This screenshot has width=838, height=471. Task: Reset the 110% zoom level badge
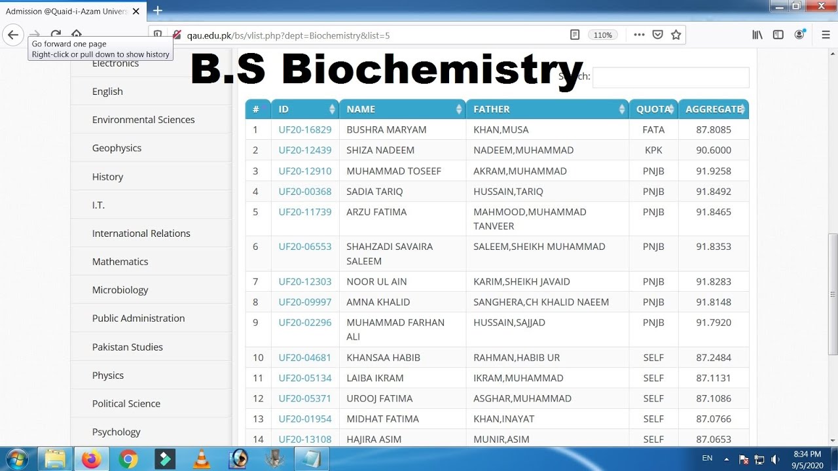(x=603, y=35)
